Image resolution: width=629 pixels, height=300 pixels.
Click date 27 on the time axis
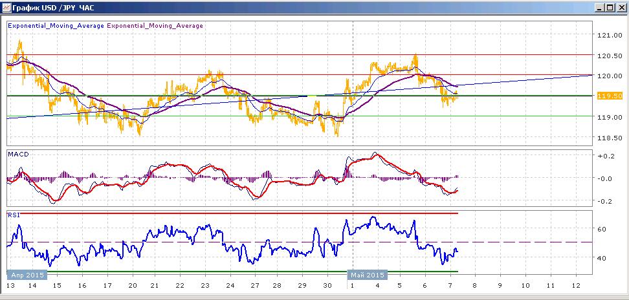pos(255,285)
